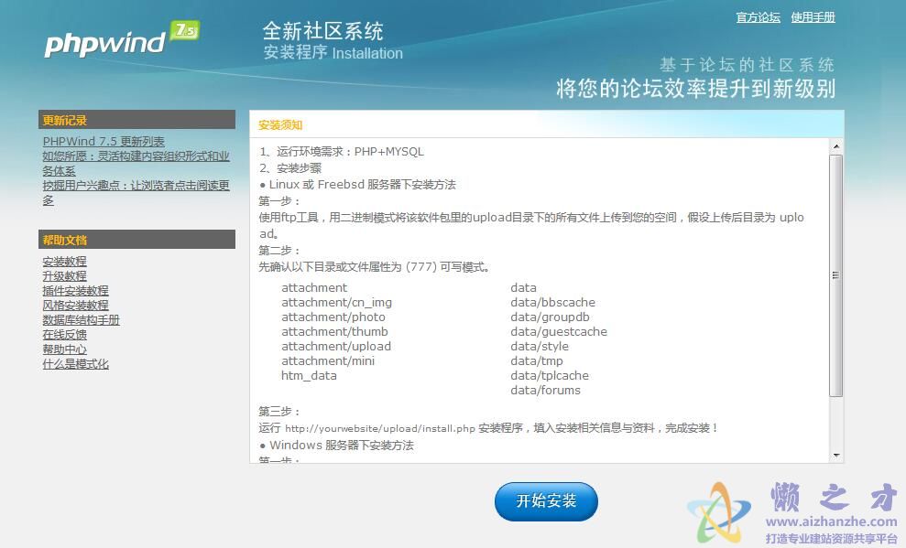
Task: Open the 使用手册 link
Action: [x=813, y=17]
